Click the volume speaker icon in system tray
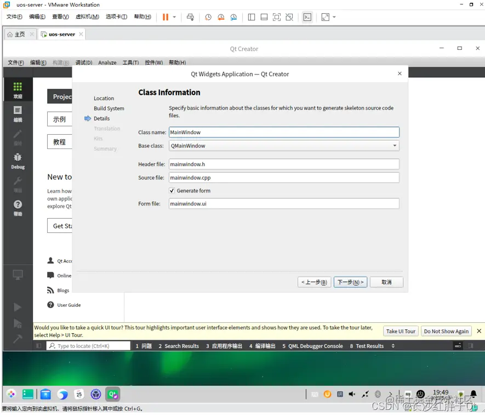 [352, 394]
